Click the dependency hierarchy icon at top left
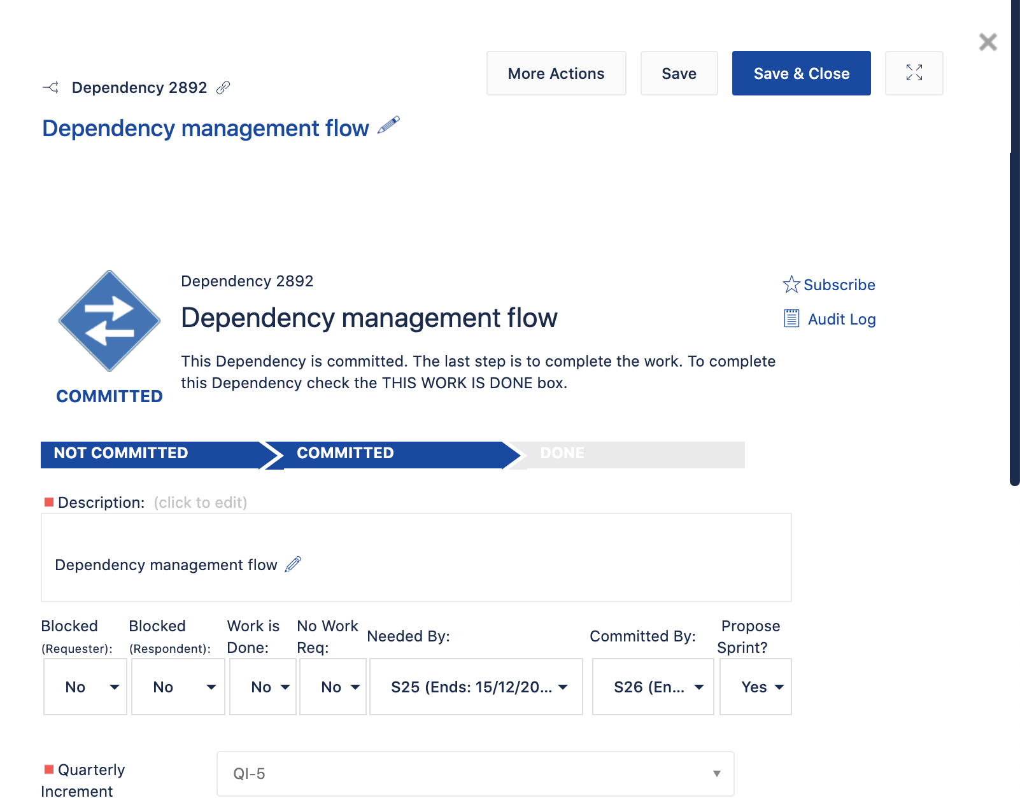Viewport: 1020px width, 798px height. [51, 88]
